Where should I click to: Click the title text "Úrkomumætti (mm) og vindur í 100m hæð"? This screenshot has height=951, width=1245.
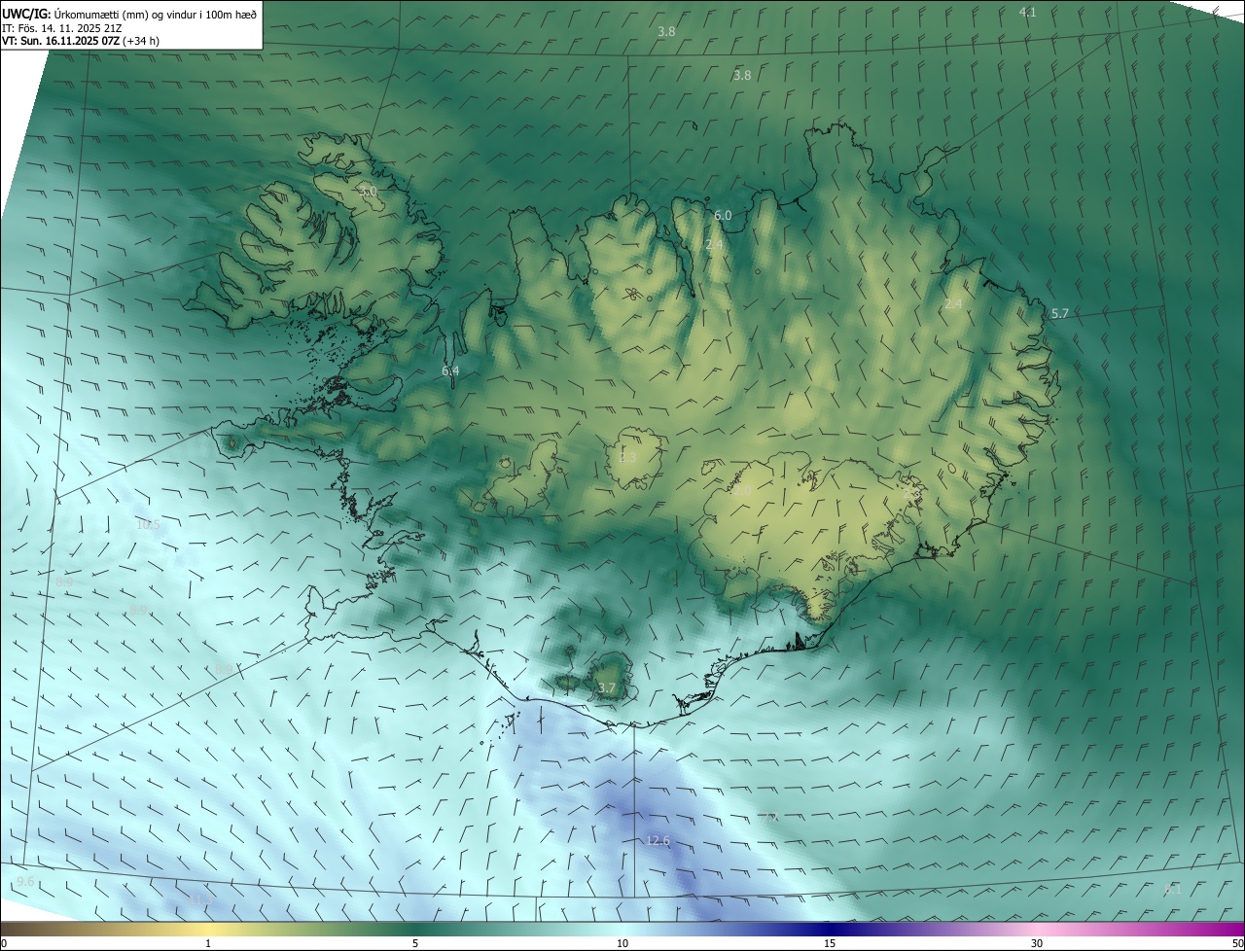click(155, 13)
